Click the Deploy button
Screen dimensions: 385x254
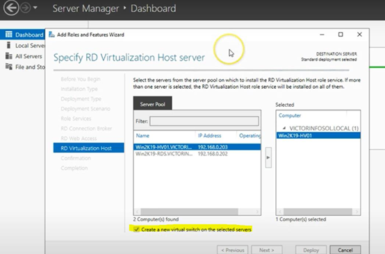311,250
